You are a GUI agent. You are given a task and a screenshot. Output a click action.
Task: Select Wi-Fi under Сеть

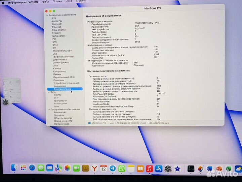click(56, 98)
